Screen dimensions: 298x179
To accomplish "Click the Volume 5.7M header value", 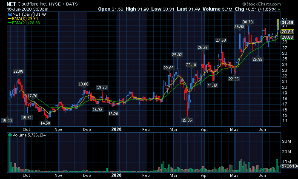I will [217, 9].
